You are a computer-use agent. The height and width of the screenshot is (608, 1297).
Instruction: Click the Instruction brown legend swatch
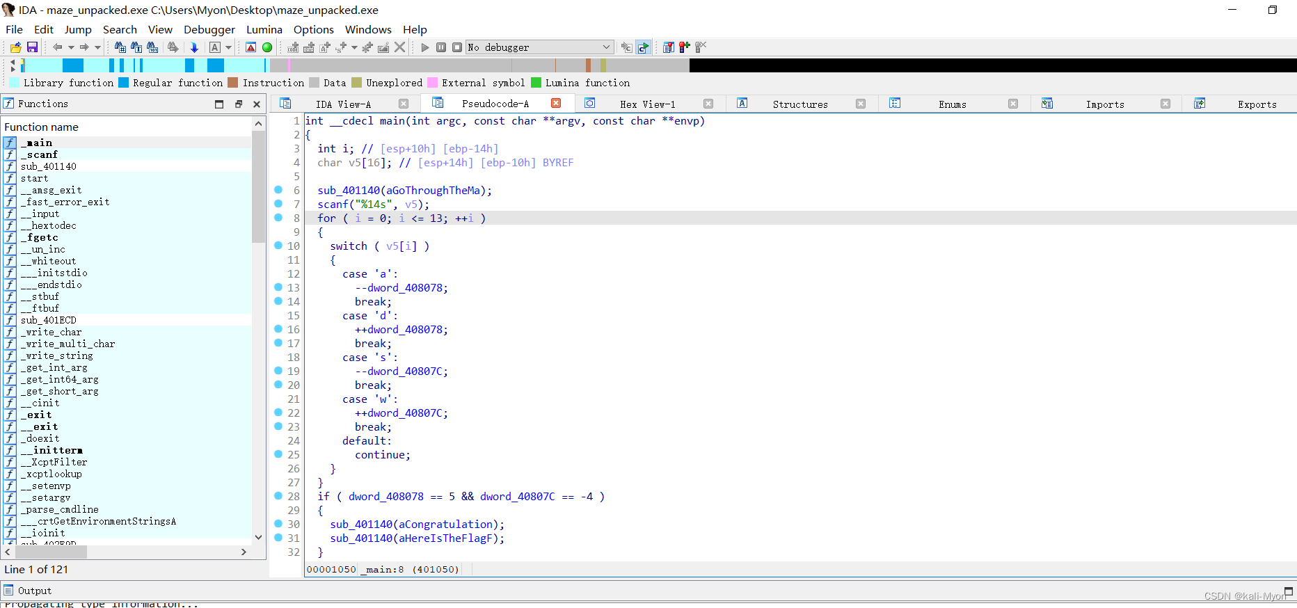click(x=233, y=82)
